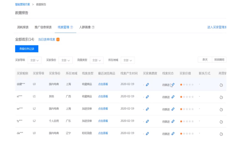This screenshot has width=234, height=141.
Task: Edit buyer intent for 徐健*** row
Action: coord(147,85)
